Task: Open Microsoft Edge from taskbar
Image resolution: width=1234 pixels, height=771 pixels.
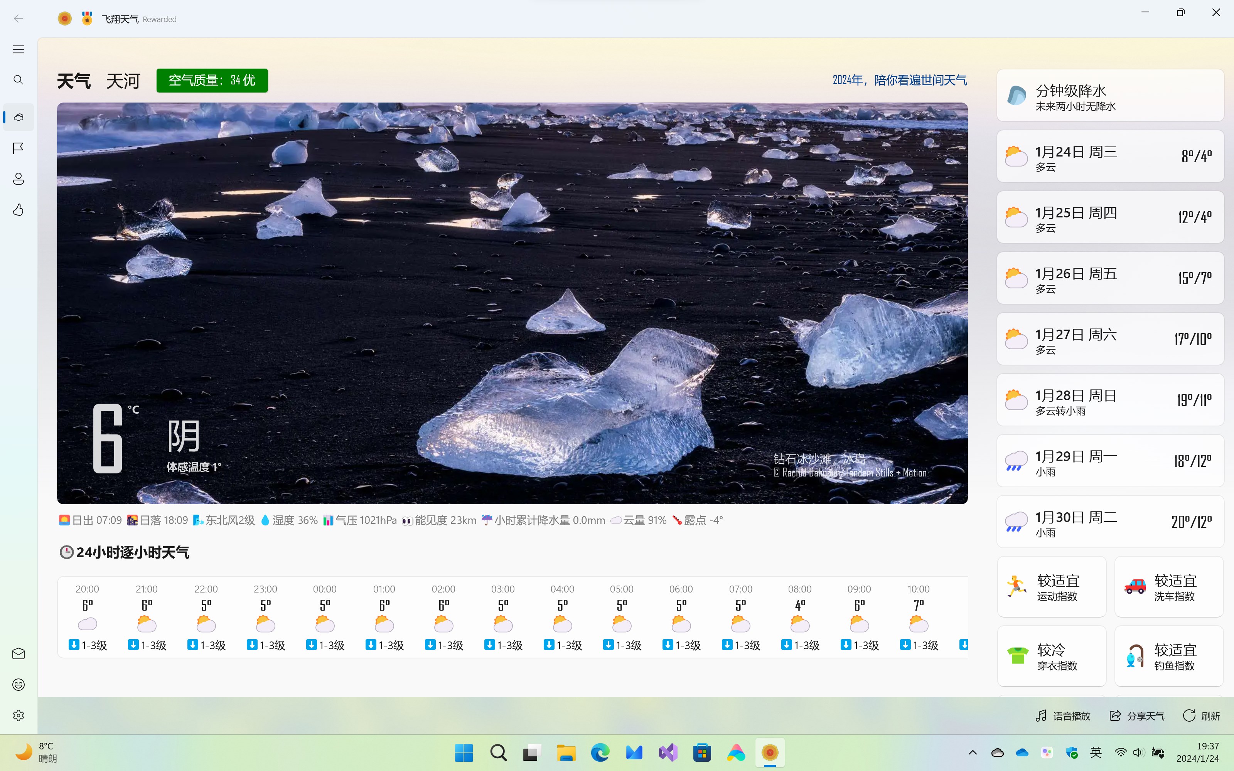Action: 600,752
